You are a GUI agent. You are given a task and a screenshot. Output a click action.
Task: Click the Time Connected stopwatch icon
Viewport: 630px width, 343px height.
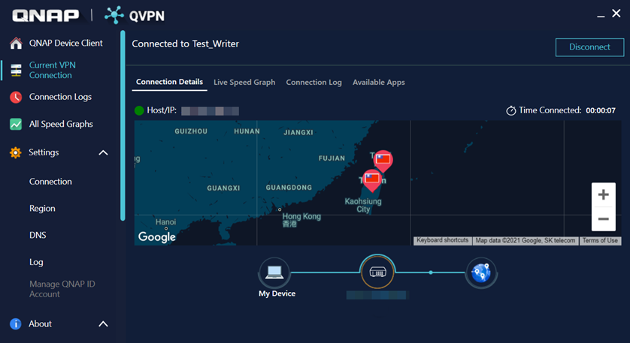(510, 110)
